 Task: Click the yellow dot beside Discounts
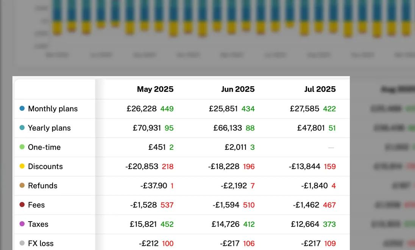point(22,166)
